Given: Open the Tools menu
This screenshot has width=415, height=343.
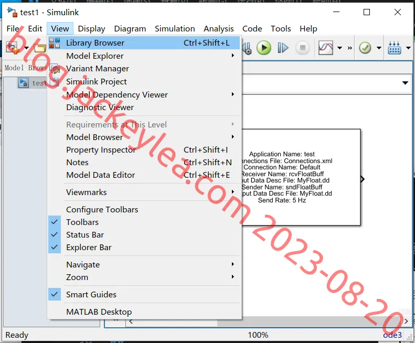Looking at the screenshot, I should [x=281, y=28].
